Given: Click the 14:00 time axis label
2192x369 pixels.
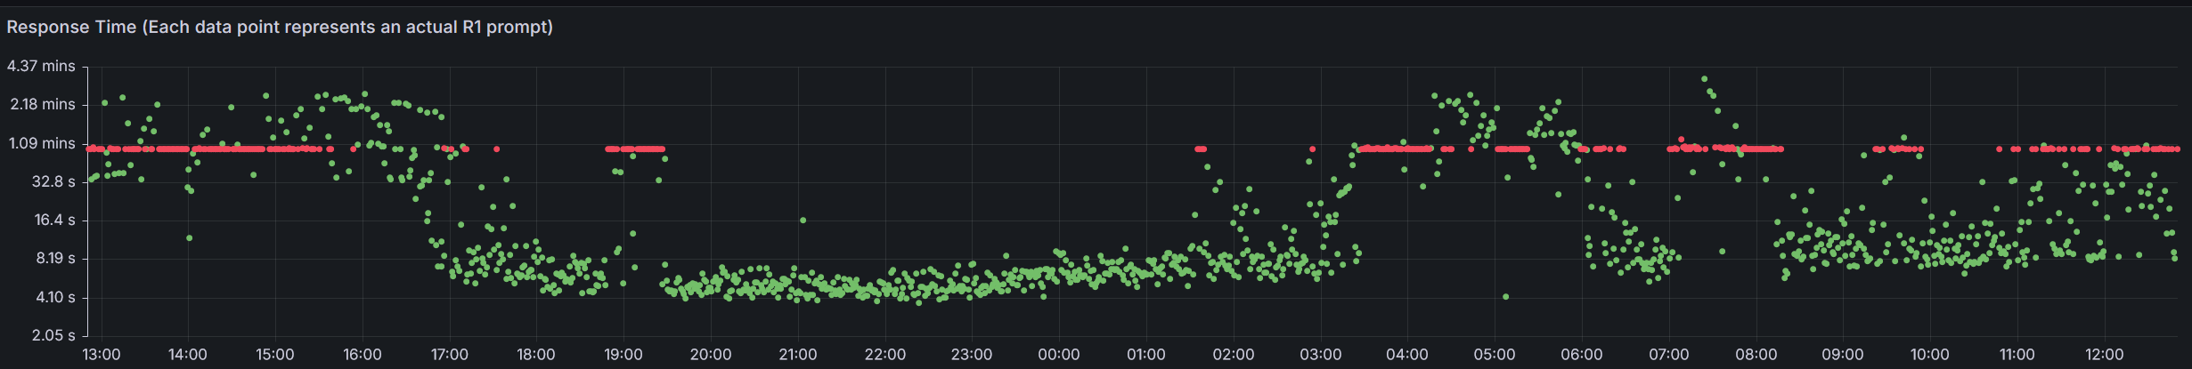Looking at the screenshot, I should [x=188, y=355].
